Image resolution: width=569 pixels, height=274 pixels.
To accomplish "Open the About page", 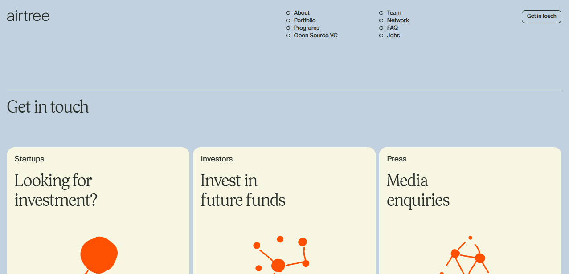I will 302,13.
